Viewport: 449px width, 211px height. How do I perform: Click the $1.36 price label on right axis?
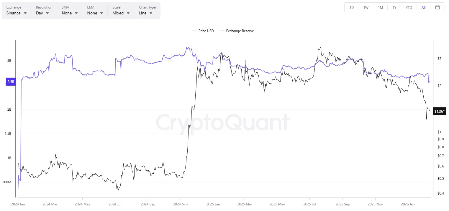tap(439, 111)
